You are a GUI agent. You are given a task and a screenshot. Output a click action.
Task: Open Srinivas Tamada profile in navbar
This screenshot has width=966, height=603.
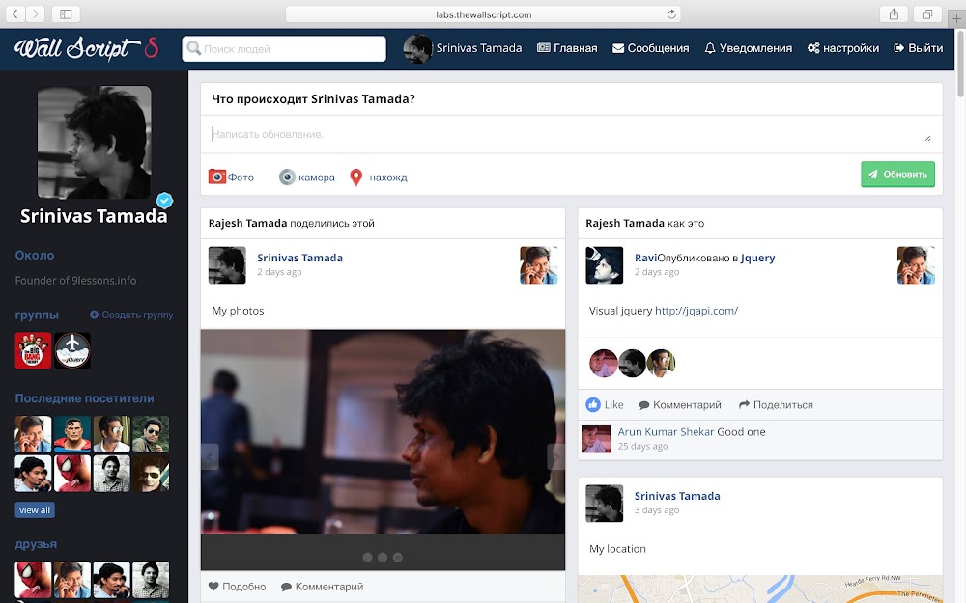tap(479, 48)
